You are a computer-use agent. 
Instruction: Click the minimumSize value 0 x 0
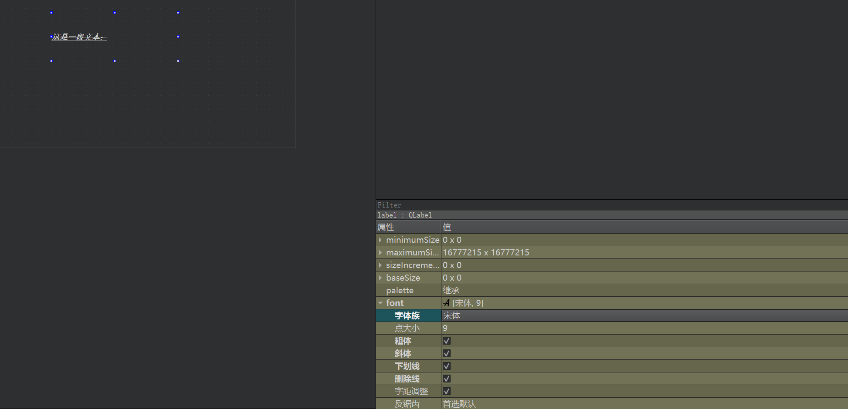click(452, 240)
